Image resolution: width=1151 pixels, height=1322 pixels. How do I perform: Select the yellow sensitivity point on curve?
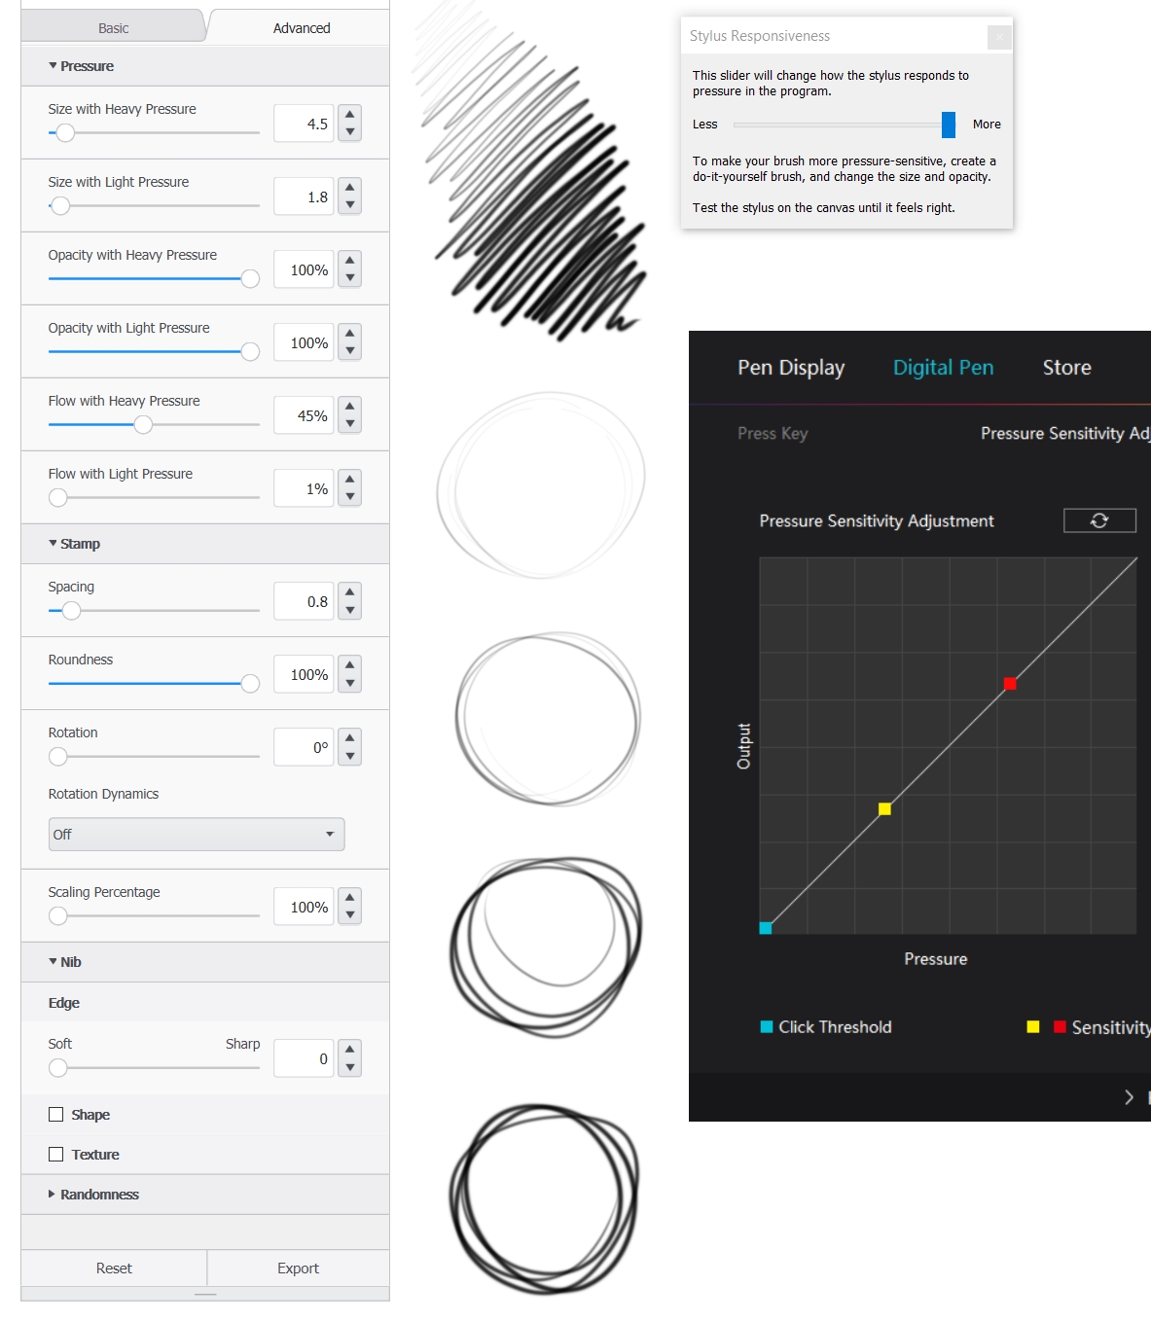tap(884, 809)
